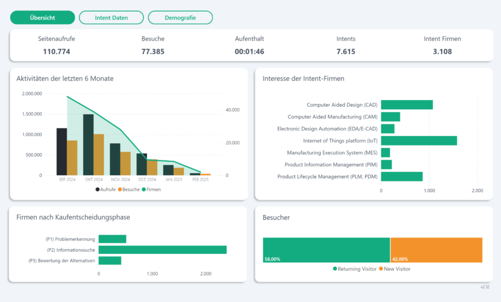Open the Übersicht tab
This screenshot has height=302, width=501.
[42, 18]
